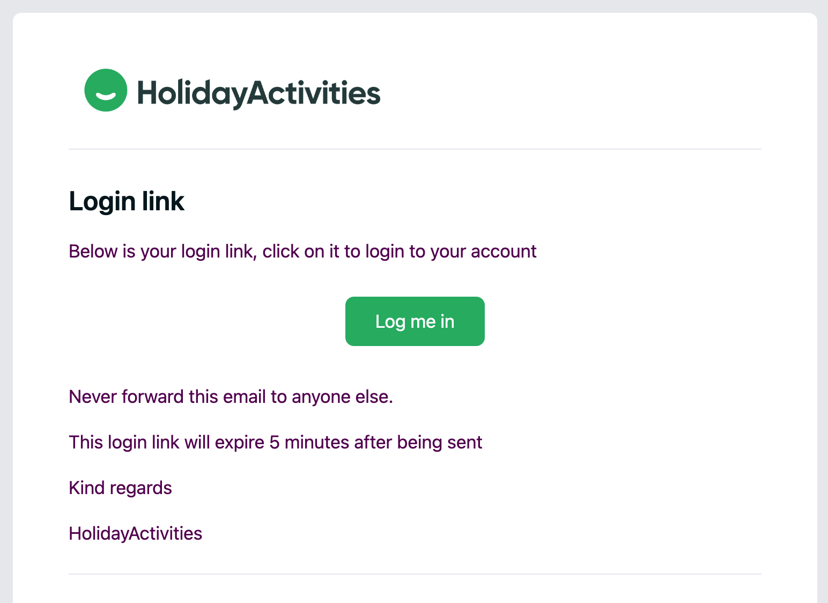Image resolution: width=828 pixels, height=603 pixels.
Task: Click the "Login link" heading
Action: click(127, 202)
